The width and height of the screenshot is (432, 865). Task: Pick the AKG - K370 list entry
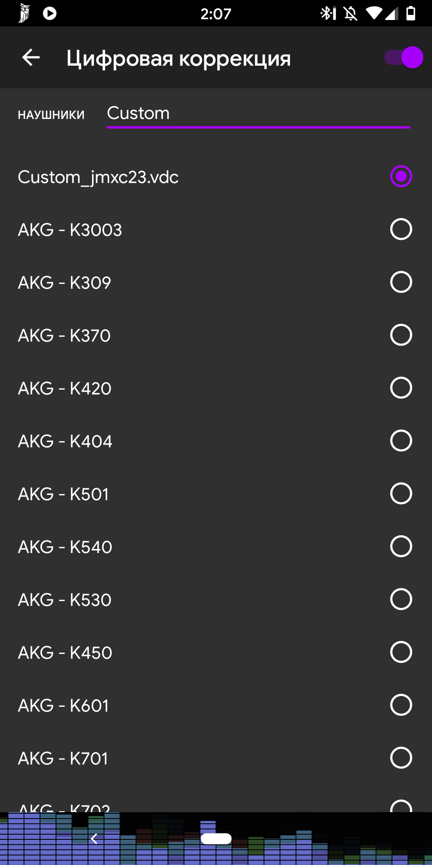[x=64, y=336]
